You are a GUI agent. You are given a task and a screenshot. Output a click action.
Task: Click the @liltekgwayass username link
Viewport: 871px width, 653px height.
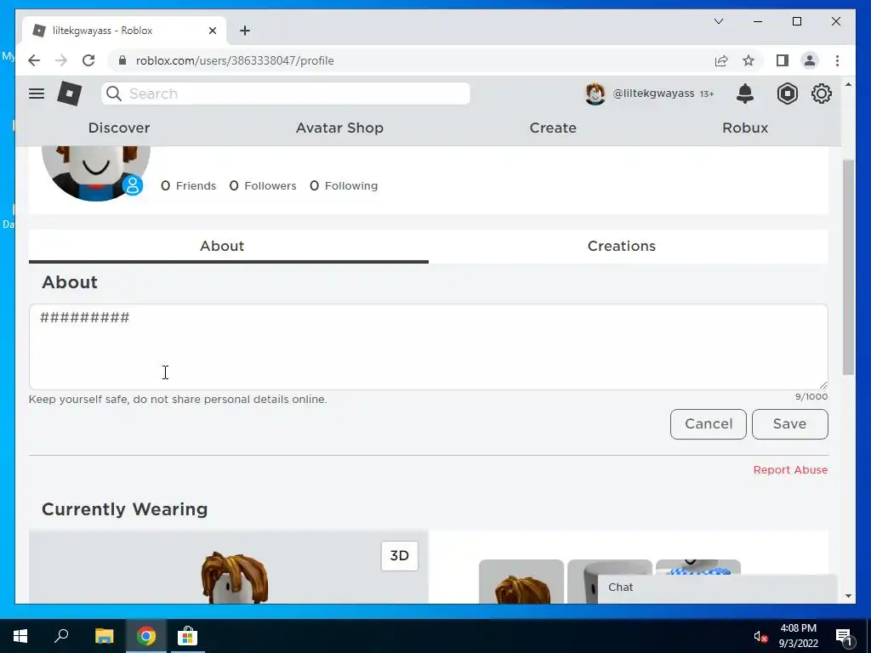pyautogui.click(x=653, y=94)
